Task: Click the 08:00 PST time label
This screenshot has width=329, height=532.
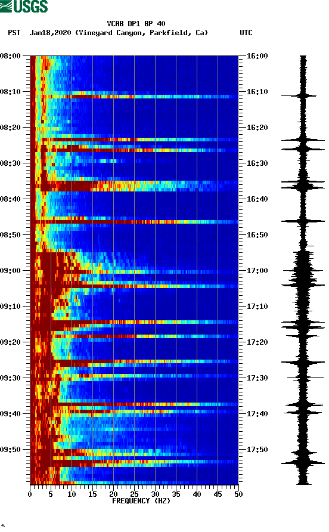Action: click(x=11, y=56)
